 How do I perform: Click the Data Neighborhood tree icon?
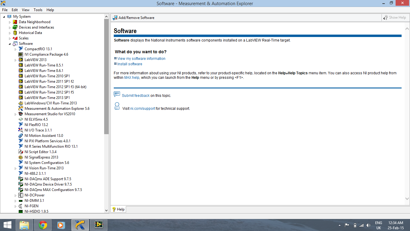15,22
